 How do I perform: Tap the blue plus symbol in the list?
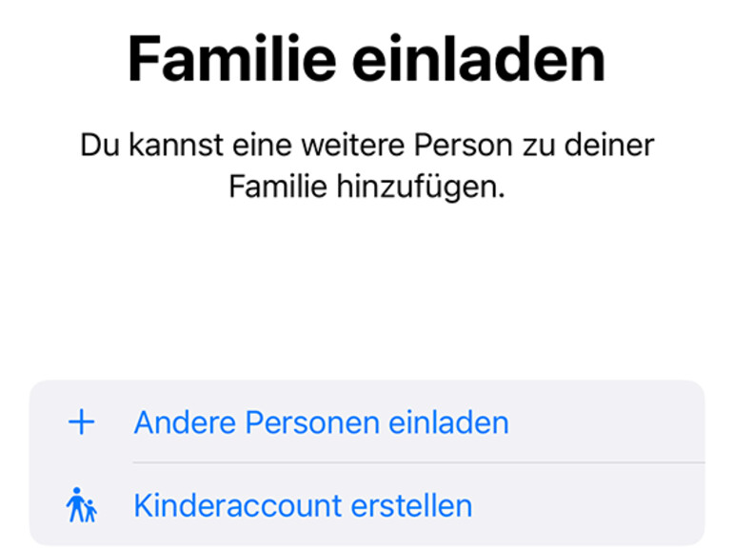(x=82, y=422)
